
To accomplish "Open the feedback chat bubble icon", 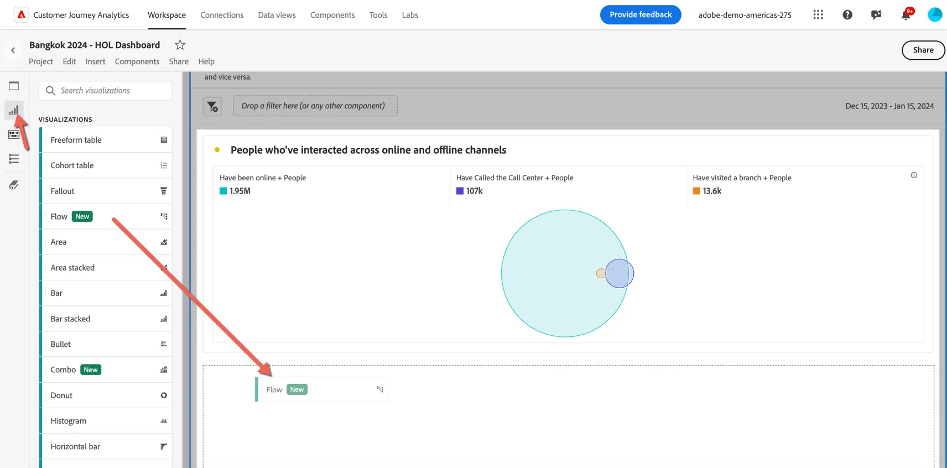I will point(876,15).
